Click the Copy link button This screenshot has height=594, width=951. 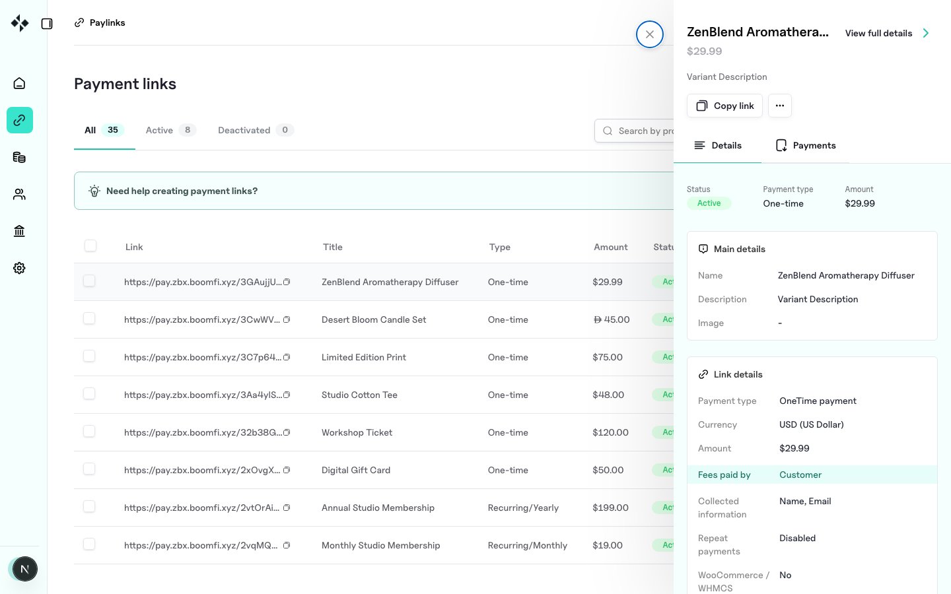tap(724, 106)
